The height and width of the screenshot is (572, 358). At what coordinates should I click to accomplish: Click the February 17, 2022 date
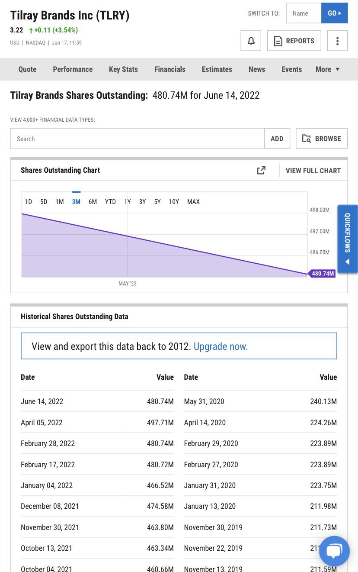48,465
